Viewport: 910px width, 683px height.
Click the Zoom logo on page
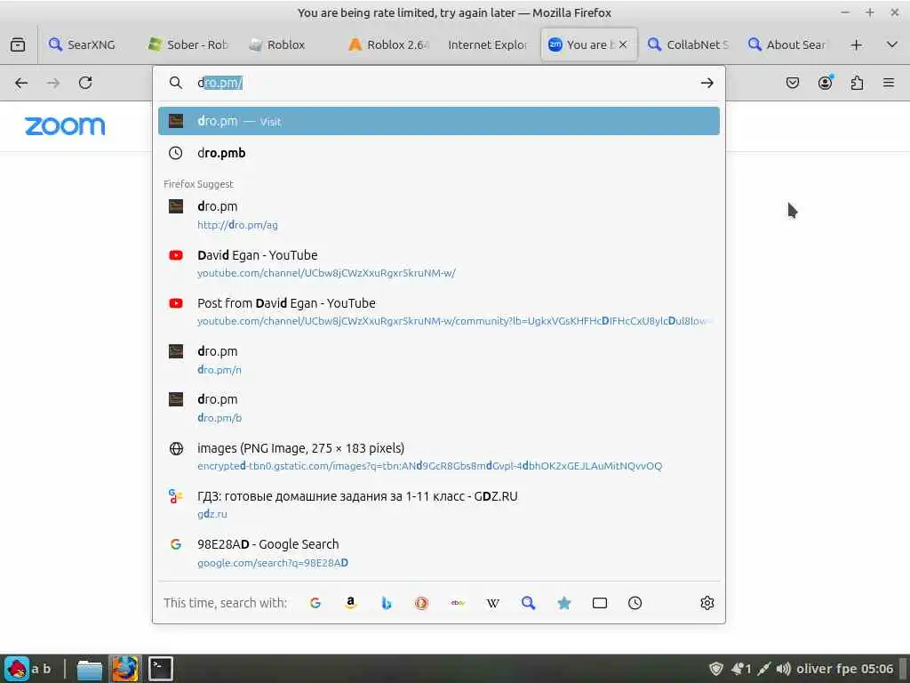pos(65,126)
